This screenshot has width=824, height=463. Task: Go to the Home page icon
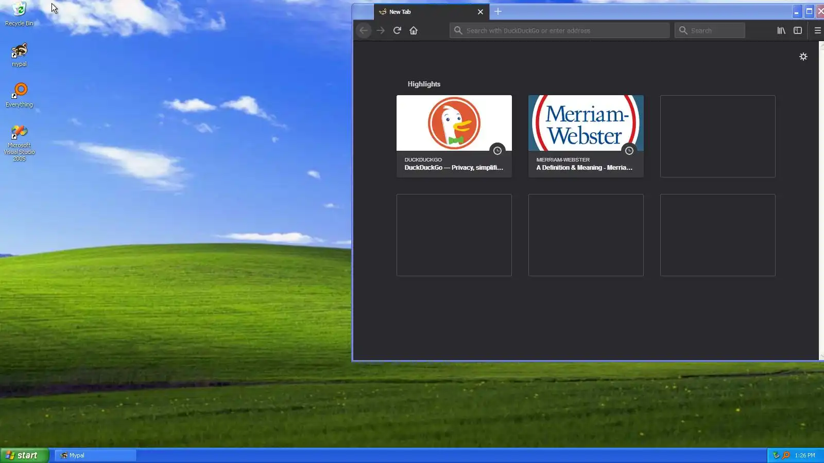click(x=414, y=30)
